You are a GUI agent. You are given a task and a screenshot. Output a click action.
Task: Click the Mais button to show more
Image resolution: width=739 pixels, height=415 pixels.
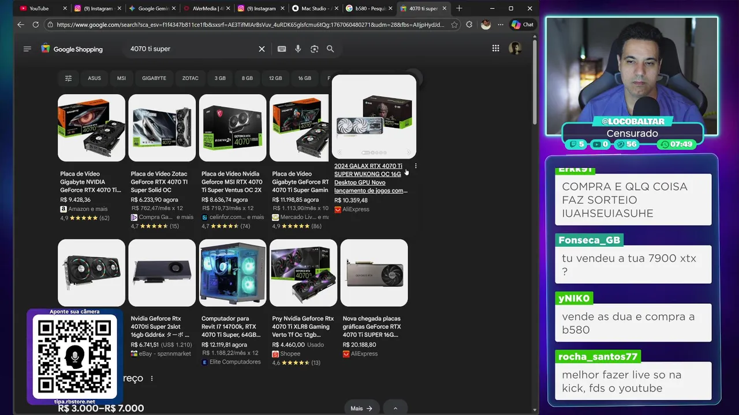(361, 408)
